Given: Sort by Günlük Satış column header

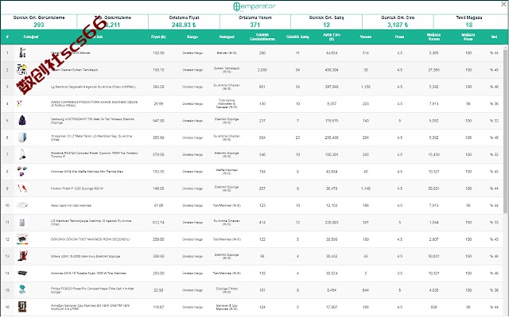Looking at the screenshot, I should [x=297, y=37].
